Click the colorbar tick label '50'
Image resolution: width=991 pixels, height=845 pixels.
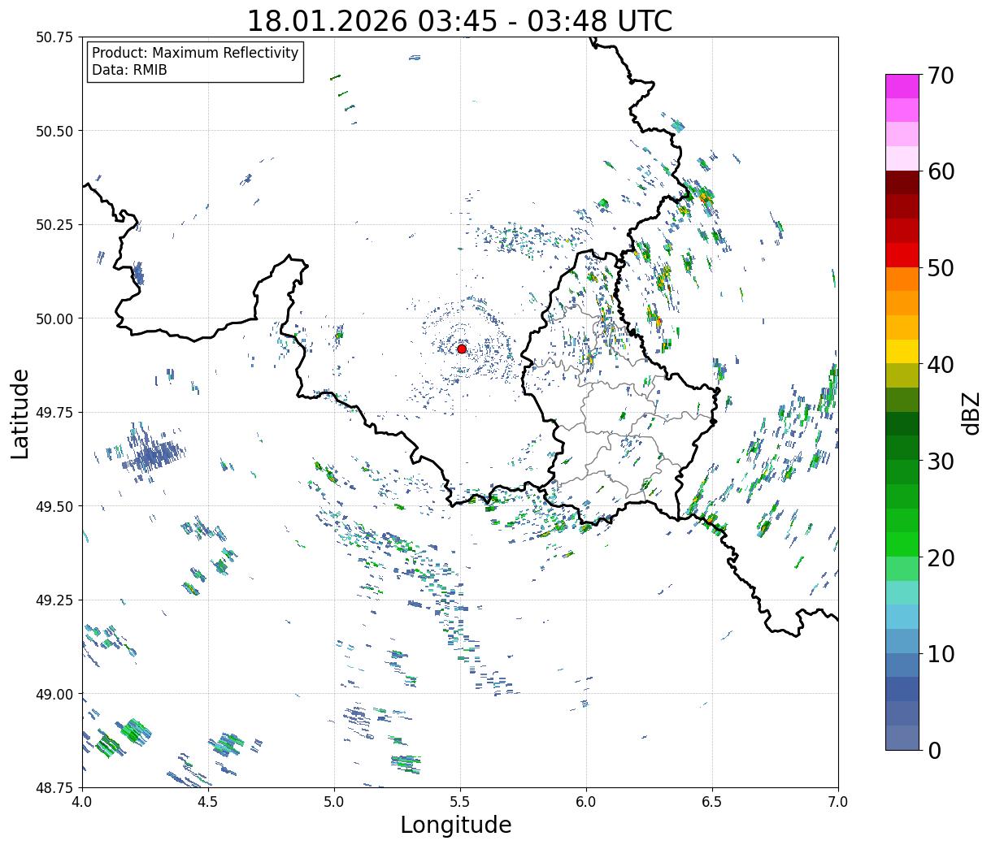941,268
